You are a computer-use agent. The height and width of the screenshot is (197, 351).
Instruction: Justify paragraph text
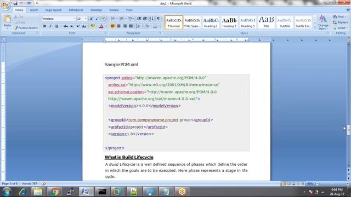131,26
